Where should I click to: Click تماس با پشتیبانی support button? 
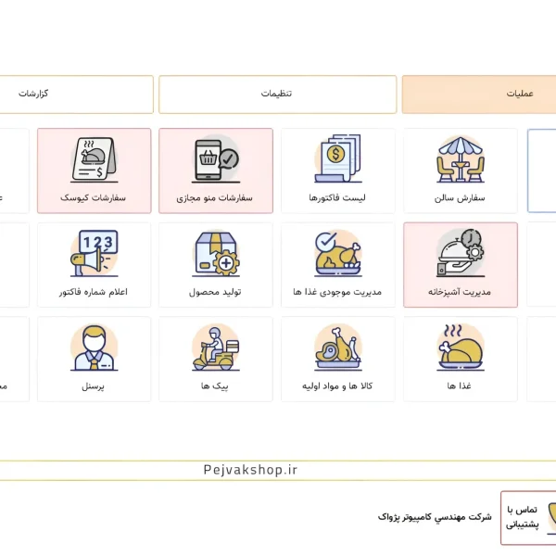coord(528,518)
